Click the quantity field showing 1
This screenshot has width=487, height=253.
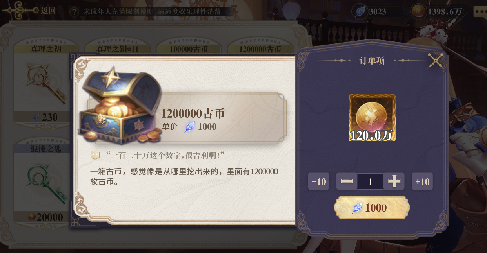pyautogui.click(x=370, y=181)
